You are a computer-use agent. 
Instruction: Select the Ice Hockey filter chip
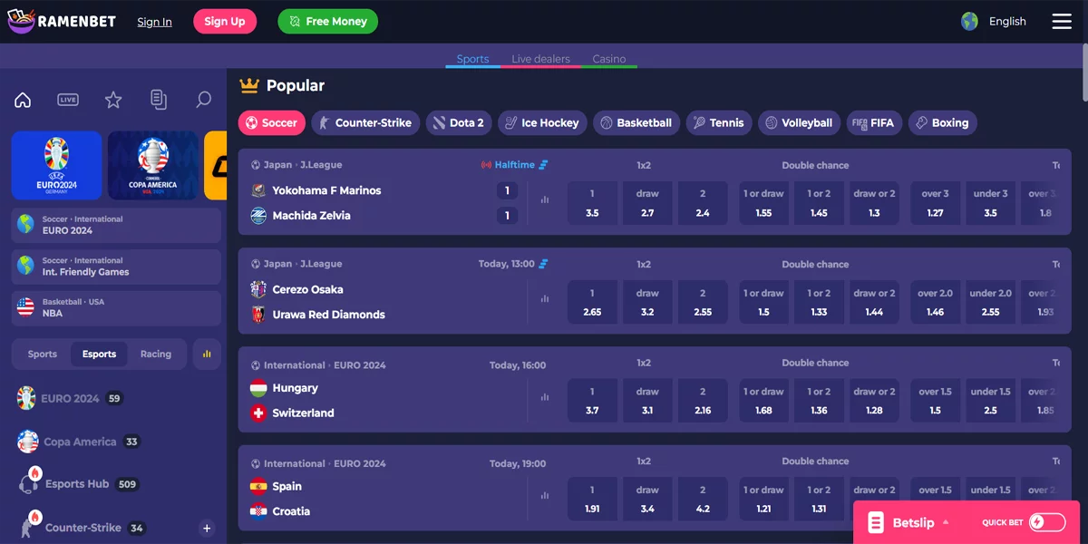542,122
